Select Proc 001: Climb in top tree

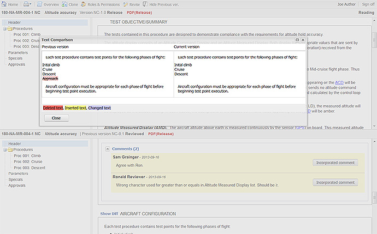coord(27,34)
